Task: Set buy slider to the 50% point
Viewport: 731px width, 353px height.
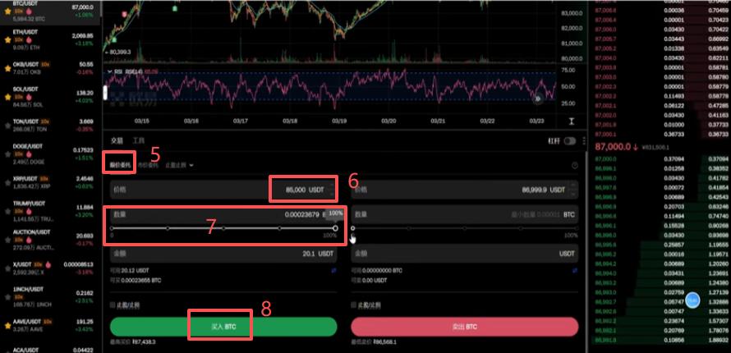Action: point(223,228)
